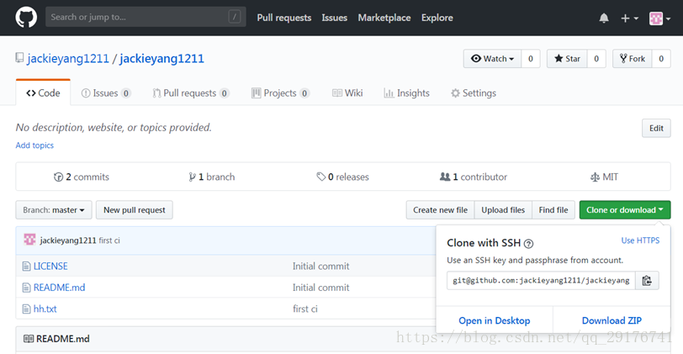
Task: View 2 commits history
Action: (82, 177)
